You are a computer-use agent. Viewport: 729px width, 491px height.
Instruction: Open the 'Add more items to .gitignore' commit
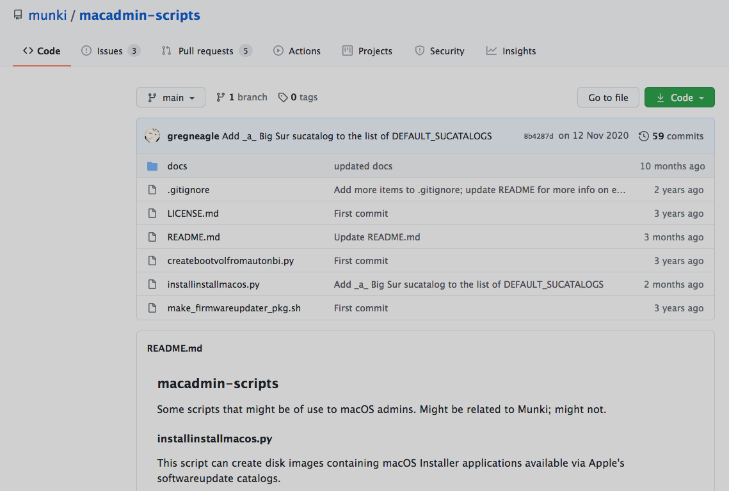click(479, 189)
